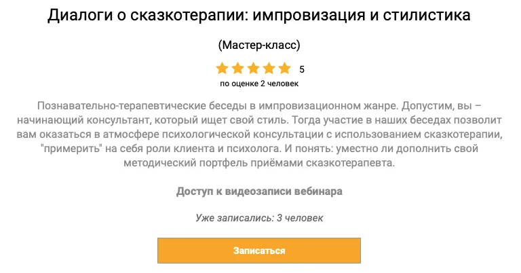521x273 pixels.
Task: Click 'Познавательно-терапевтические' starting the description
Action: click(x=118, y=106)
